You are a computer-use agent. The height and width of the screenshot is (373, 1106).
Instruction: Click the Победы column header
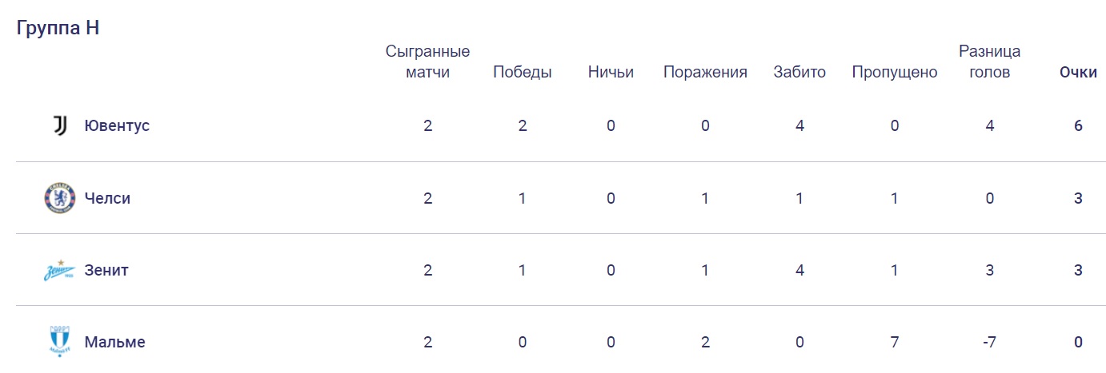click(x=522, y=73)
